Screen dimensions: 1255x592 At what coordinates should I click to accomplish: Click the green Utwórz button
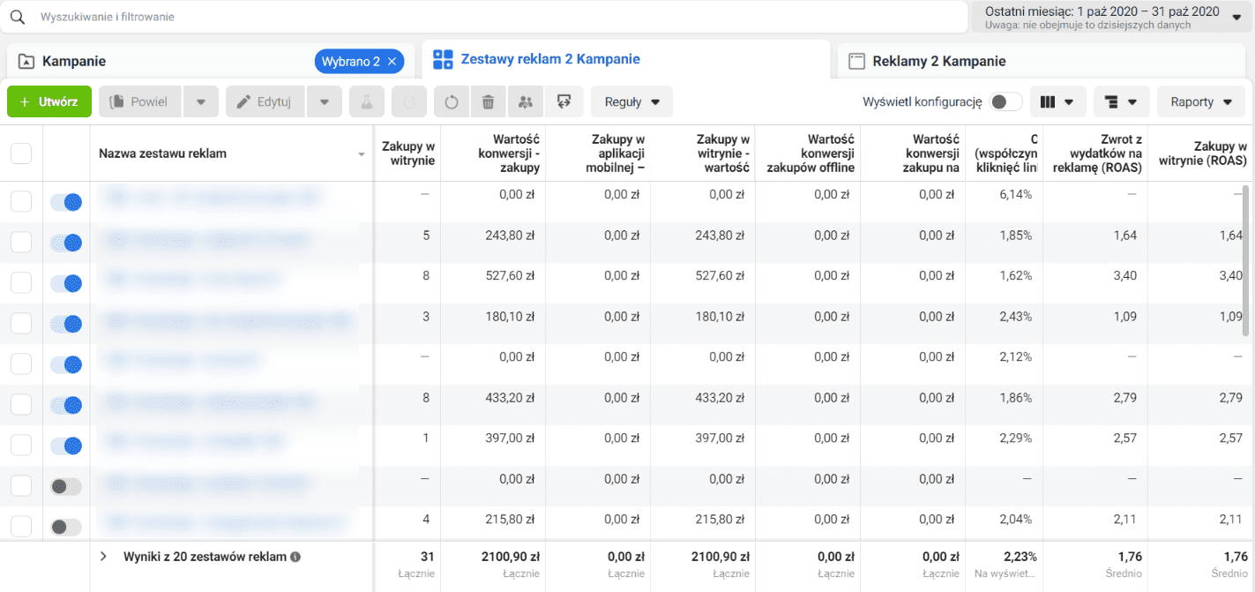(x=49, y=102)
